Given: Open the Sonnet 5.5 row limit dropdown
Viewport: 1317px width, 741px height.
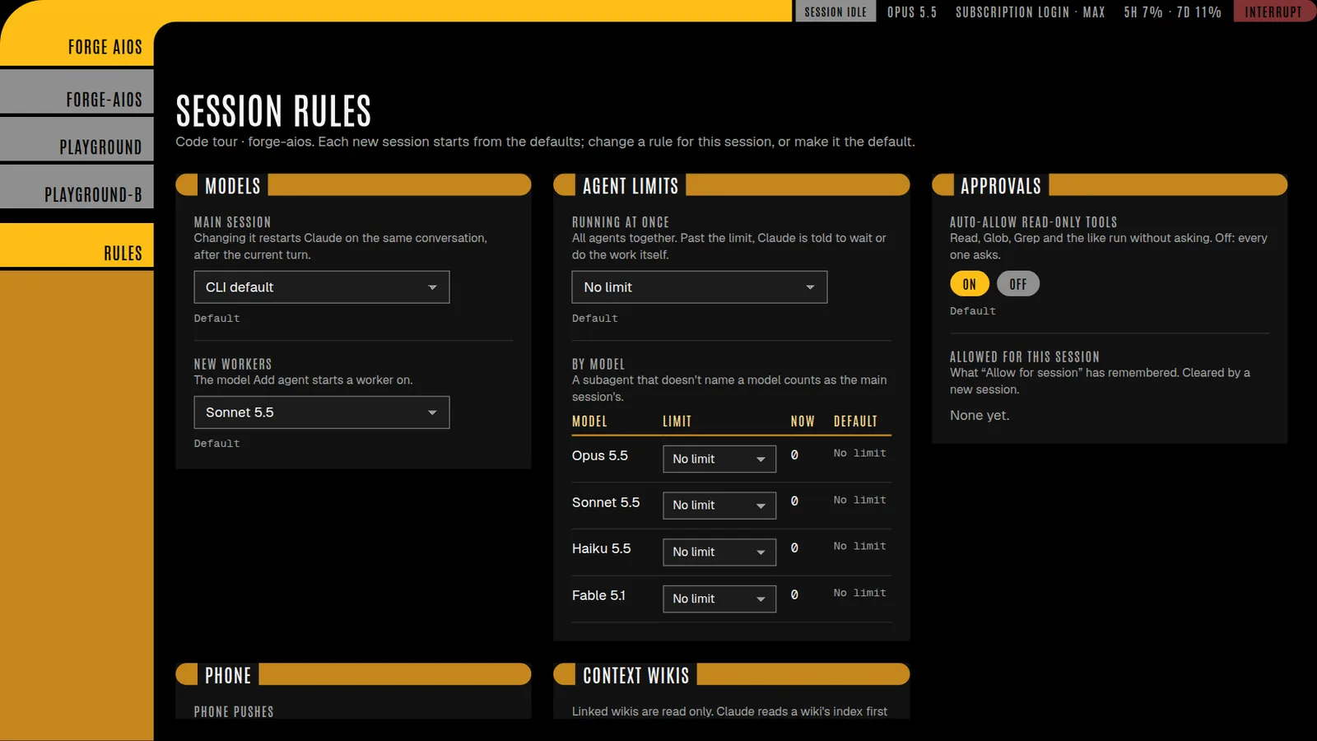Looking at the screenshot, I should tap(719, 506).
